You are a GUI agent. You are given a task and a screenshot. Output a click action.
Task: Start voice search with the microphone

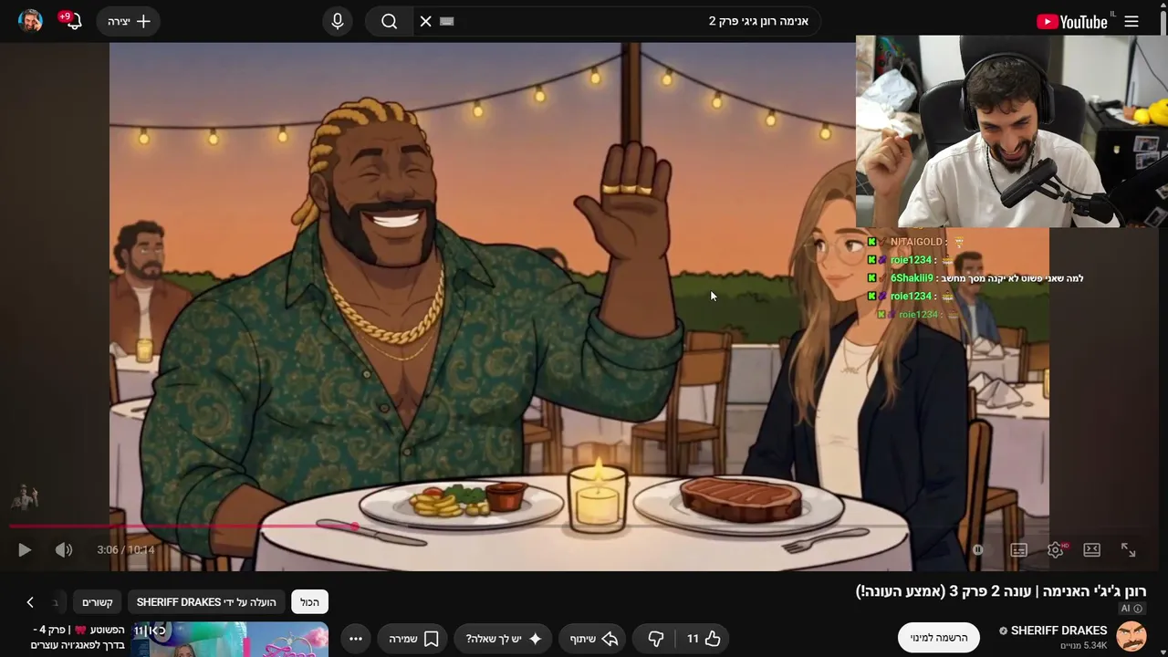(338, 21)
